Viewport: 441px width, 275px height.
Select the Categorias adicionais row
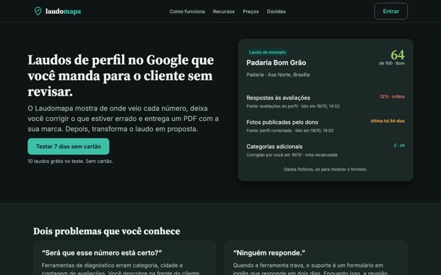pyautogui.click(x=325, y=150)
